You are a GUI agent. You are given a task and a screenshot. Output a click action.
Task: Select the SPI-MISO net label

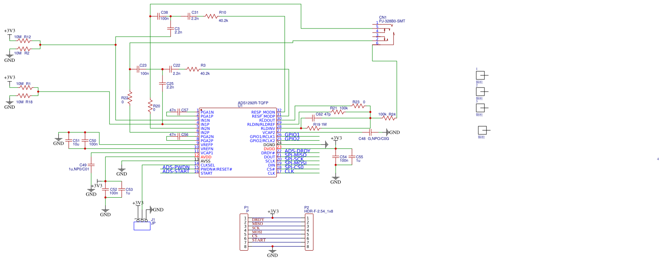tap(295, 155)
